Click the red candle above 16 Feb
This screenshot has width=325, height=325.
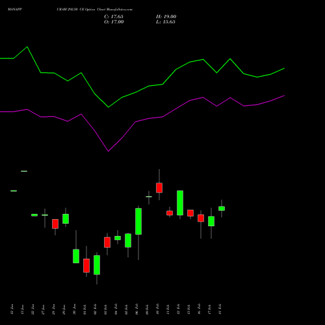(x=201, y=218)
